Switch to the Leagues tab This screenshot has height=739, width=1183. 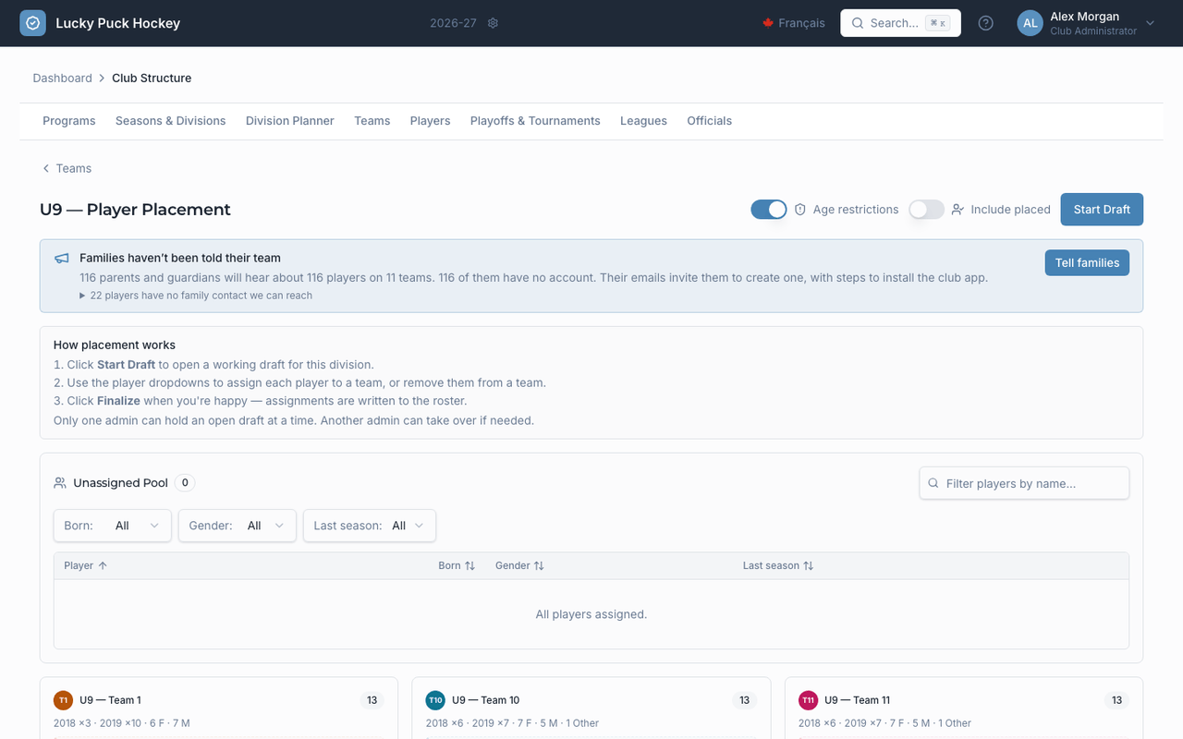643,121
